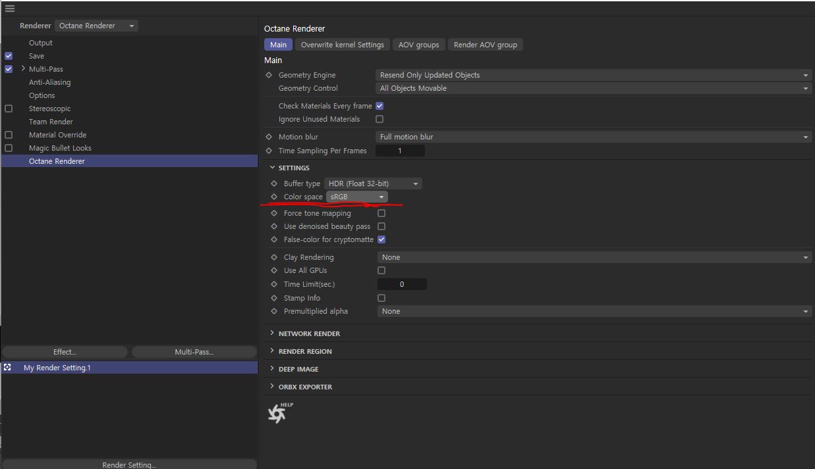The width and height of the screenshot is (815, 469).
Task: Switch to Render AOV group tab
Action: 486,45
